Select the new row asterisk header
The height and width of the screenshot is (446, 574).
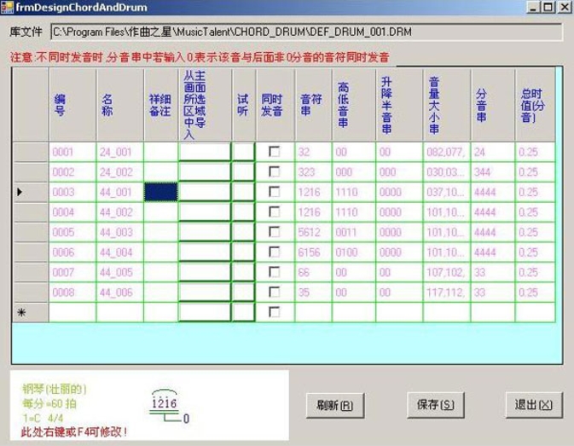31,312
